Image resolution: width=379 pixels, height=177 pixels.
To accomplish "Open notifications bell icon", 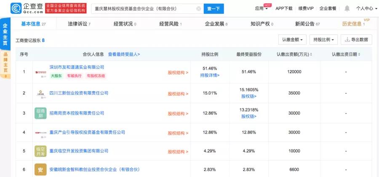I will pyautogui.click(x=347, y=8).
